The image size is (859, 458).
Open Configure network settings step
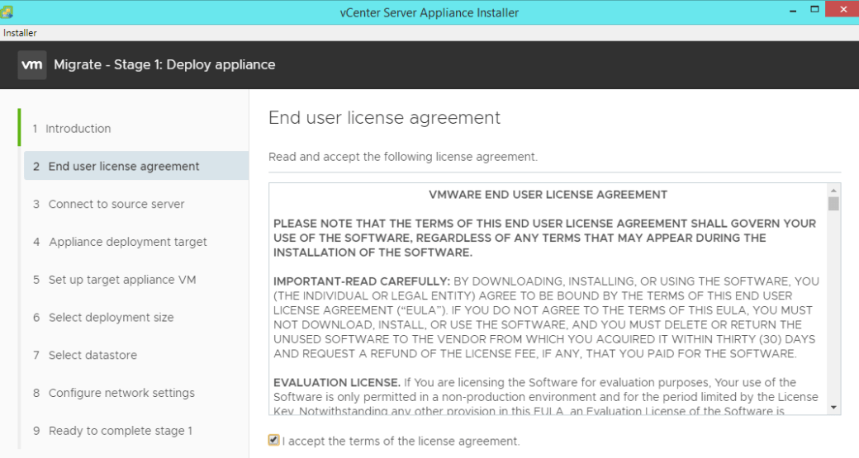tap(121, 393)
